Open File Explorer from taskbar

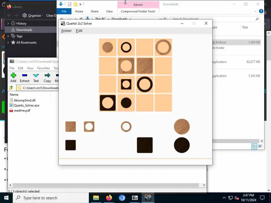pos(96,198)
